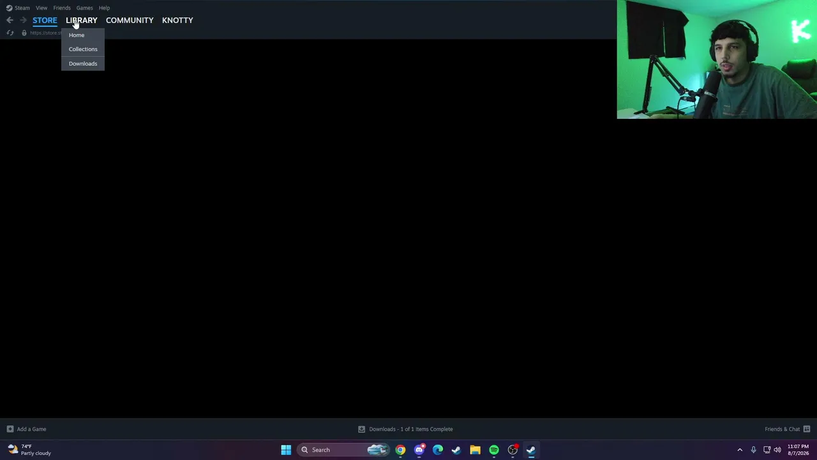Screen dimensions: 817x460
Task: Switch to the STORE tab
Action: pos(45,20)
